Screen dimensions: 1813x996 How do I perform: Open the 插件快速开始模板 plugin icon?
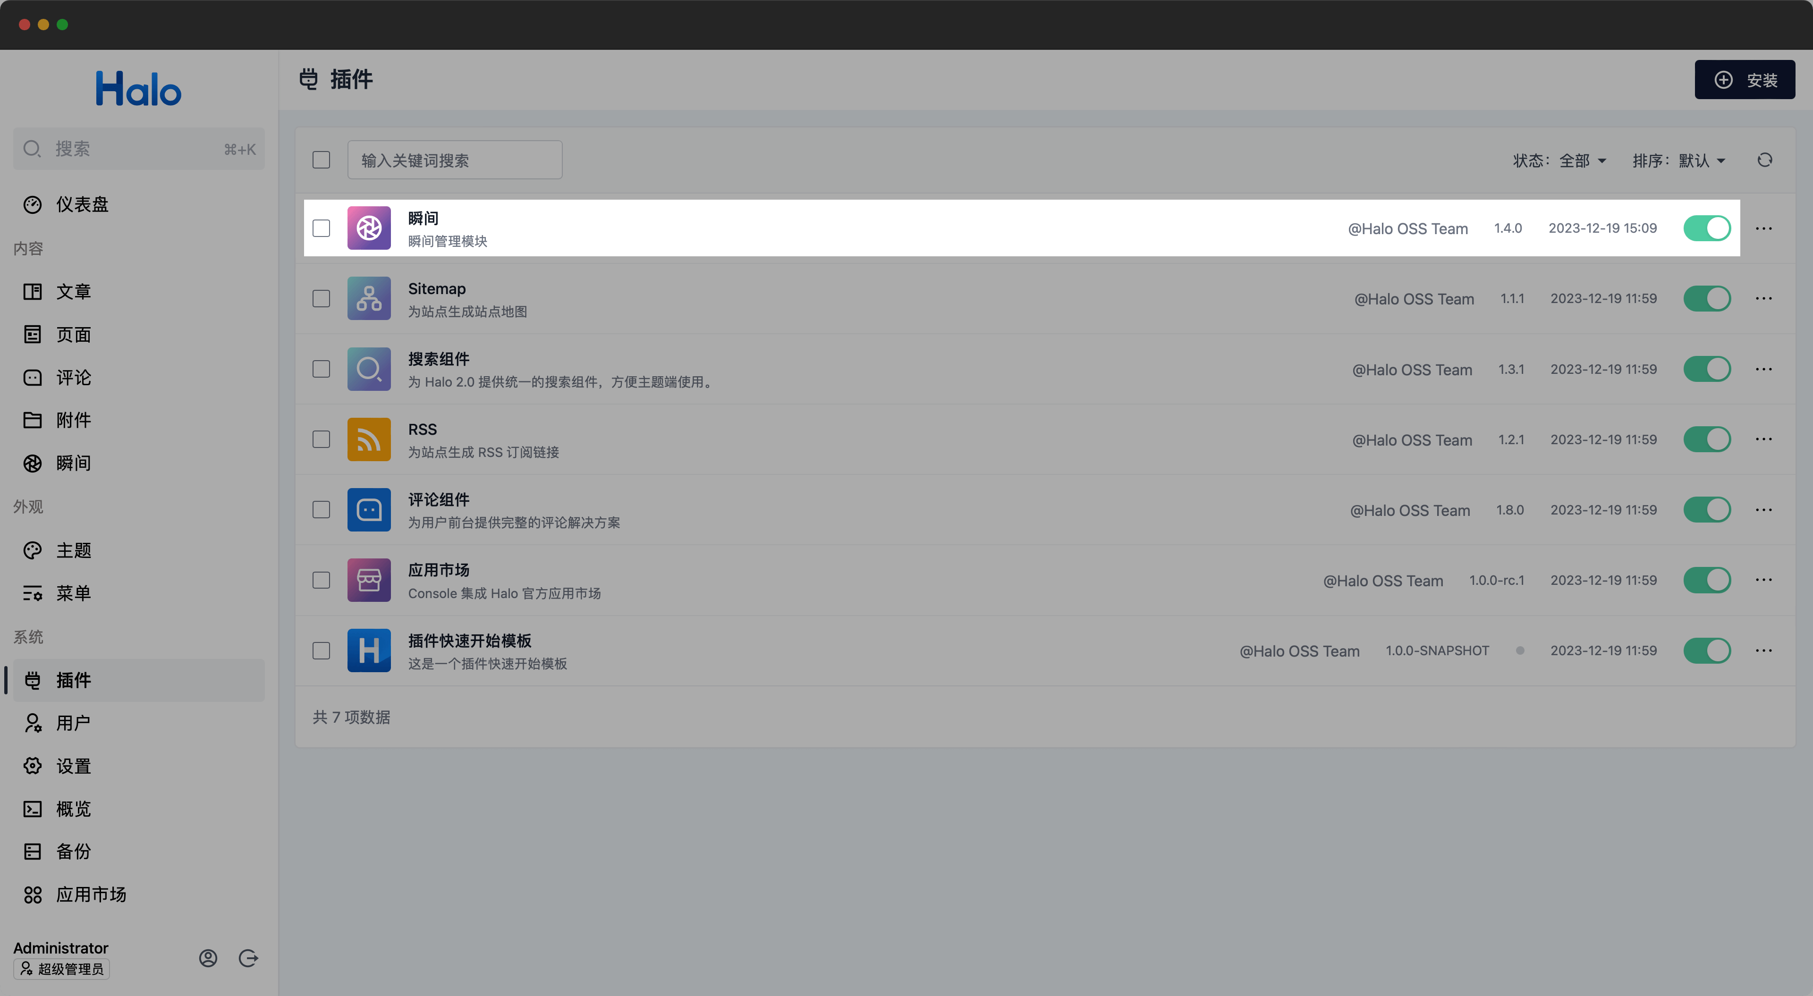pos(369,650)
